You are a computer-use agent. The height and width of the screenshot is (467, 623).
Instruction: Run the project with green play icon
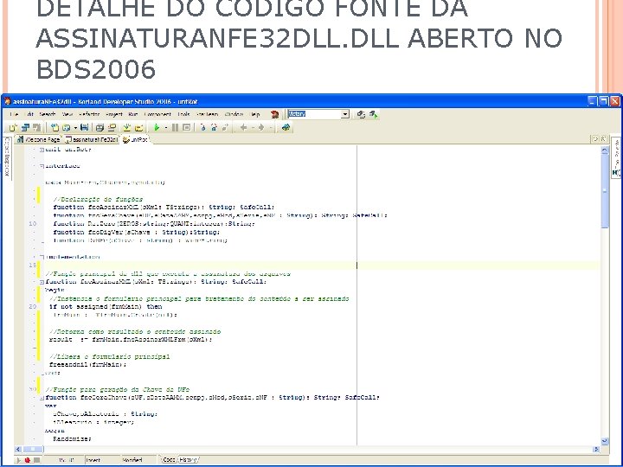(157, 127)
